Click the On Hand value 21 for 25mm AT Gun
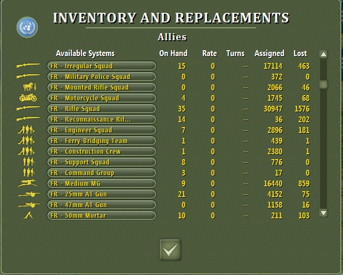The image size is (343, 275). point(182,194)
